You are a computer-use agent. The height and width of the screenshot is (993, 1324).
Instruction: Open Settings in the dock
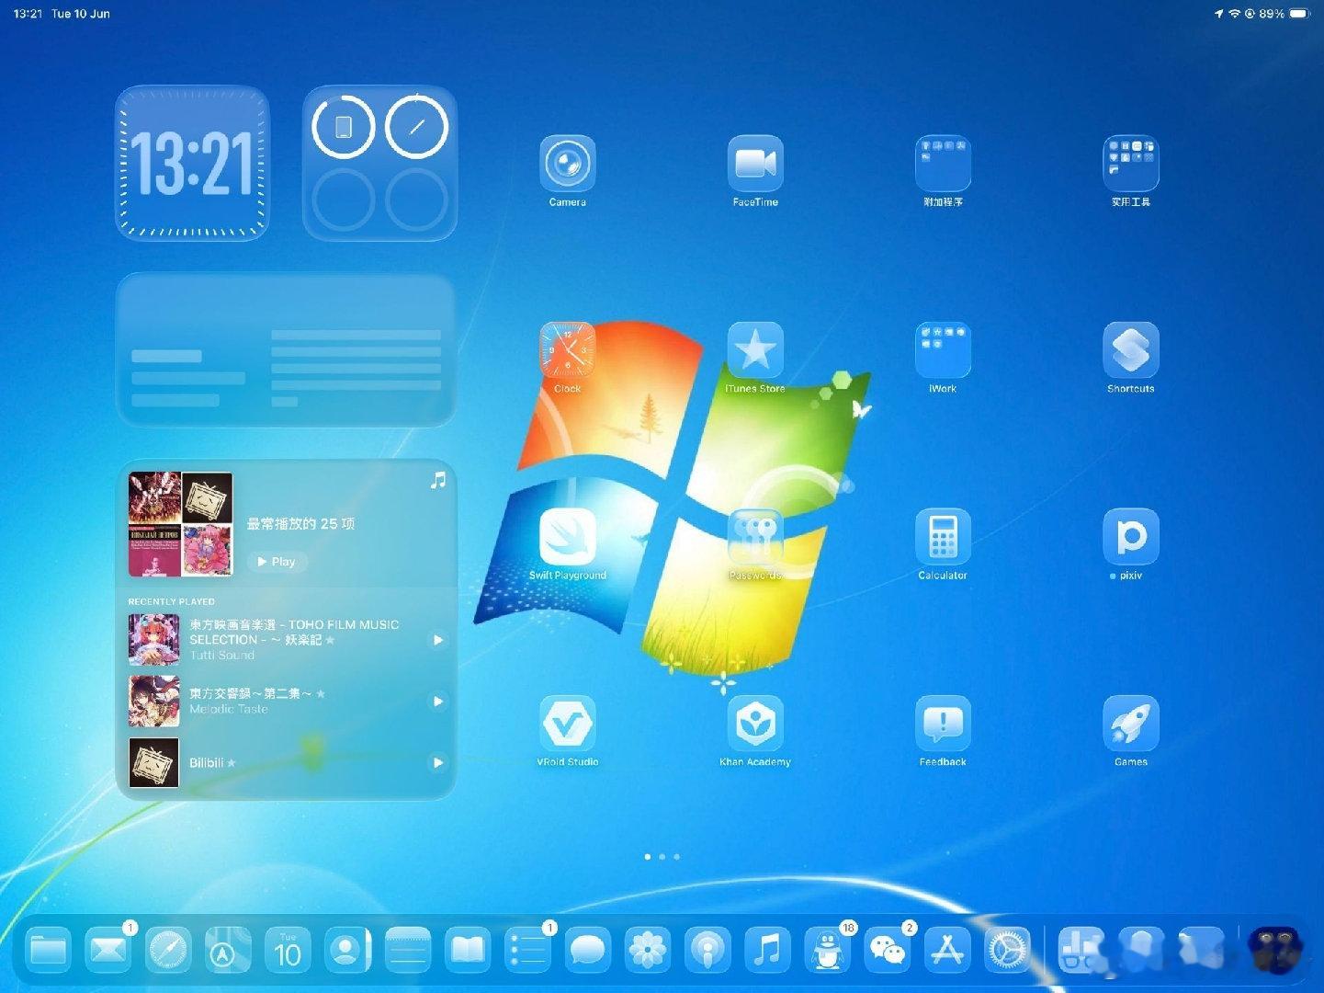pyautogui.click(x=1008, y=950)
